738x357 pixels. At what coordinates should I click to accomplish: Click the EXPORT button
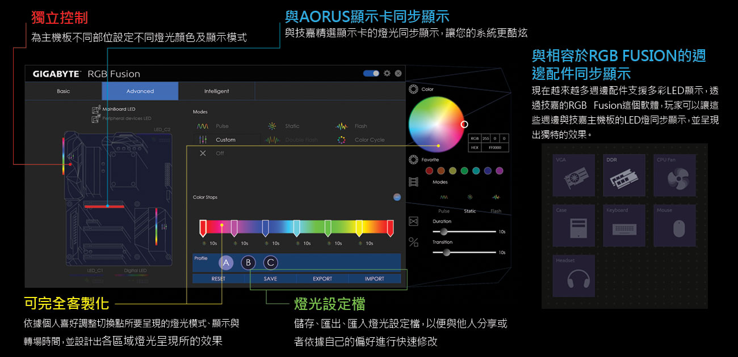point(322,279)
